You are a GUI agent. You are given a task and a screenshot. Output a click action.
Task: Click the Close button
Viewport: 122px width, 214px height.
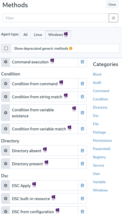click(112, 4)
